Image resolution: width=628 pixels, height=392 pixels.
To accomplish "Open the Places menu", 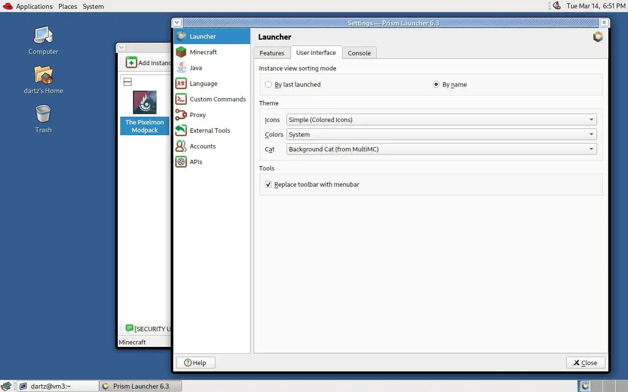I will [68, 6].
